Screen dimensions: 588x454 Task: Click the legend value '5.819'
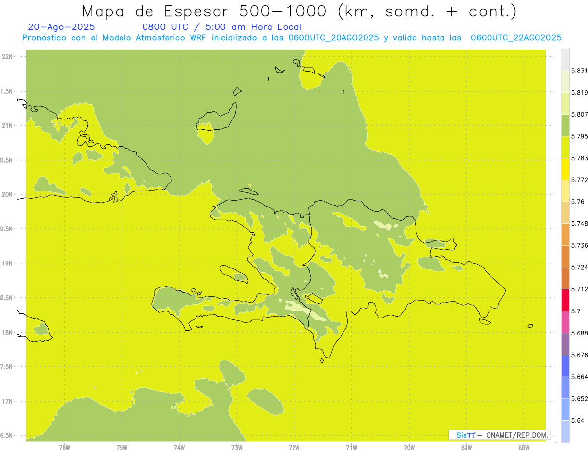(579, 93)
